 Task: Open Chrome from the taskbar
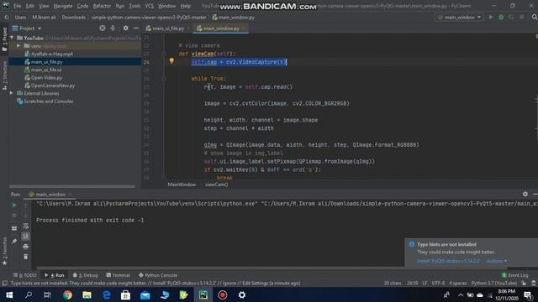[67, 294]
